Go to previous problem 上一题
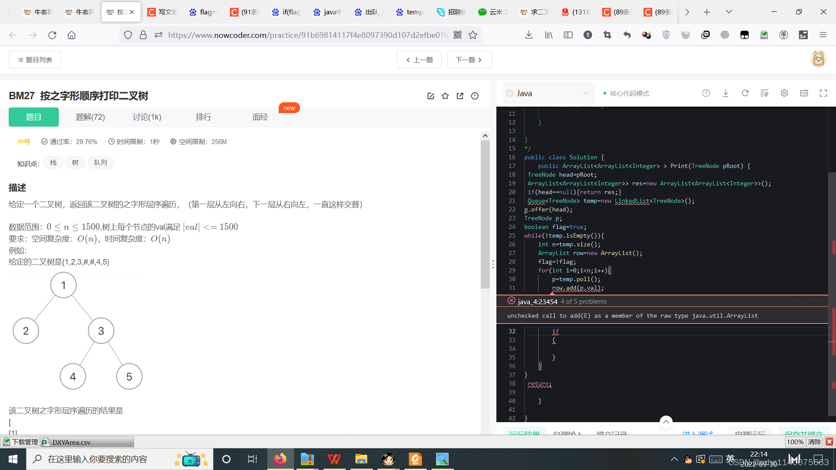The height and width of the screenshot is (470, 836). 419,60
